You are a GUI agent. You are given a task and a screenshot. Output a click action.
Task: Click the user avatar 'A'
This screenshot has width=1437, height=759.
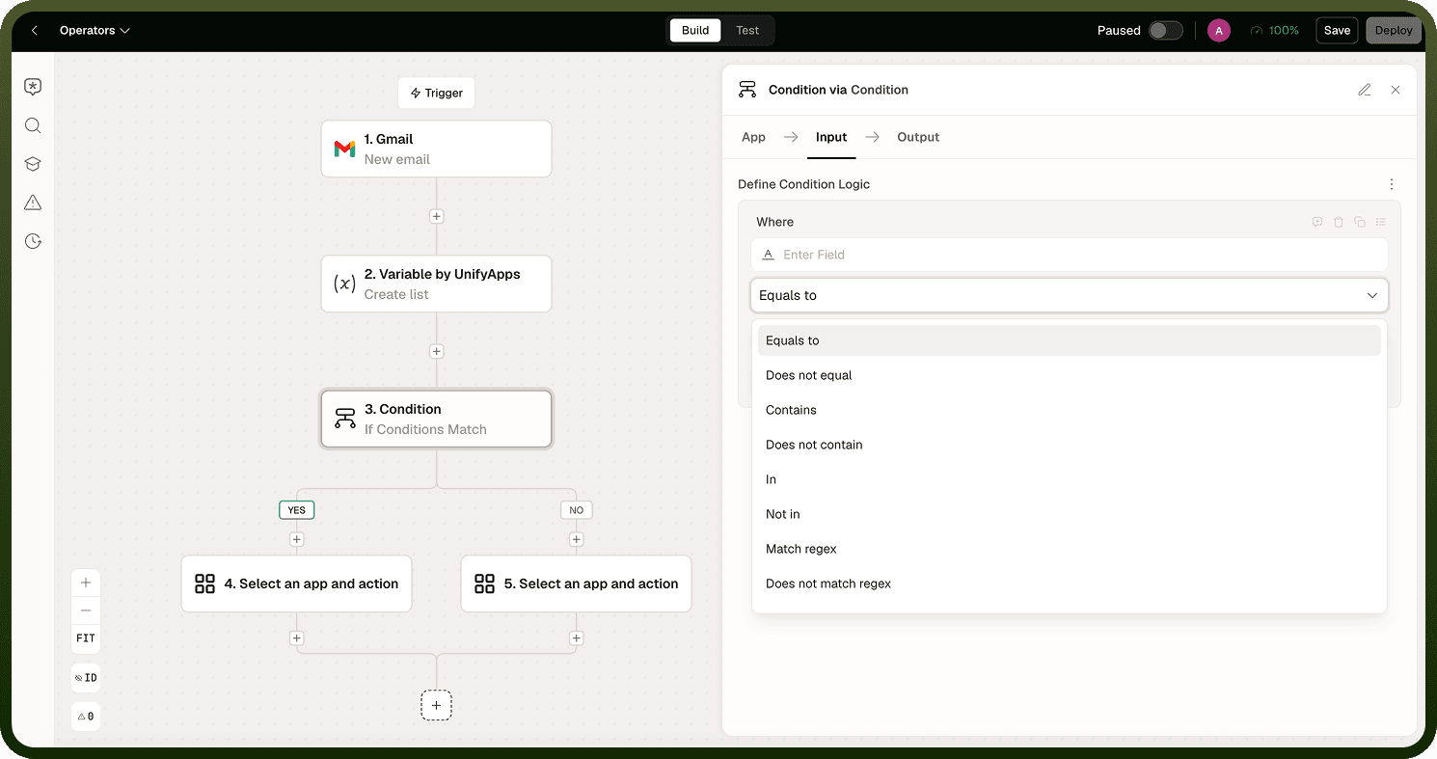coord(1219,31)
